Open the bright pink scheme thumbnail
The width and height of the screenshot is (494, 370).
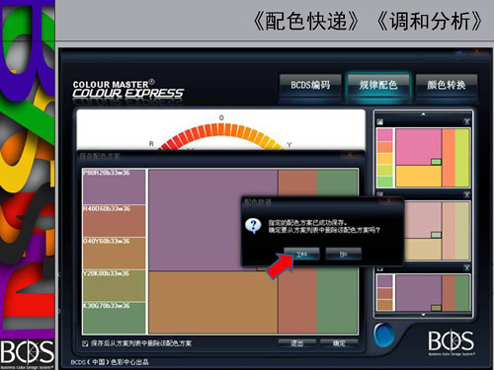point(423,158)
